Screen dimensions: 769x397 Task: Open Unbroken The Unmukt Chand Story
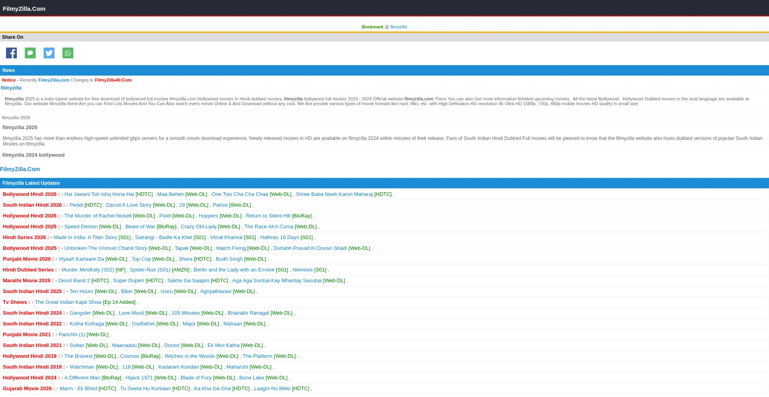(106, 248)
